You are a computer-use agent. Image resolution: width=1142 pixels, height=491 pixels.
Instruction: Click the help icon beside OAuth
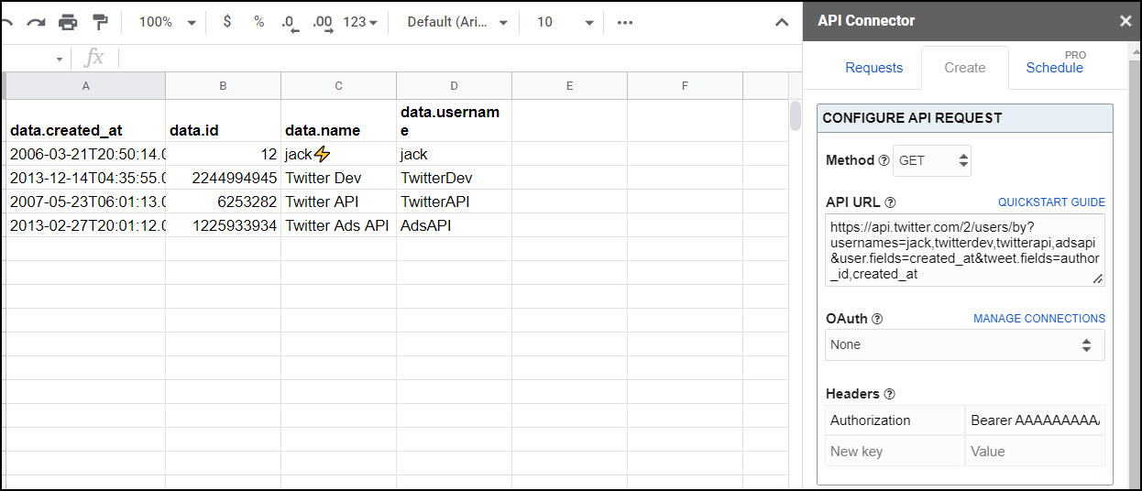[877, 319]
